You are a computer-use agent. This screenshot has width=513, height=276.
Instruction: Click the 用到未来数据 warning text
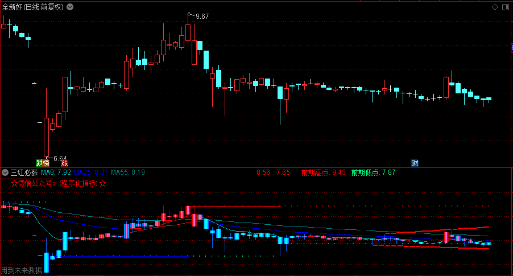point(21,270)
